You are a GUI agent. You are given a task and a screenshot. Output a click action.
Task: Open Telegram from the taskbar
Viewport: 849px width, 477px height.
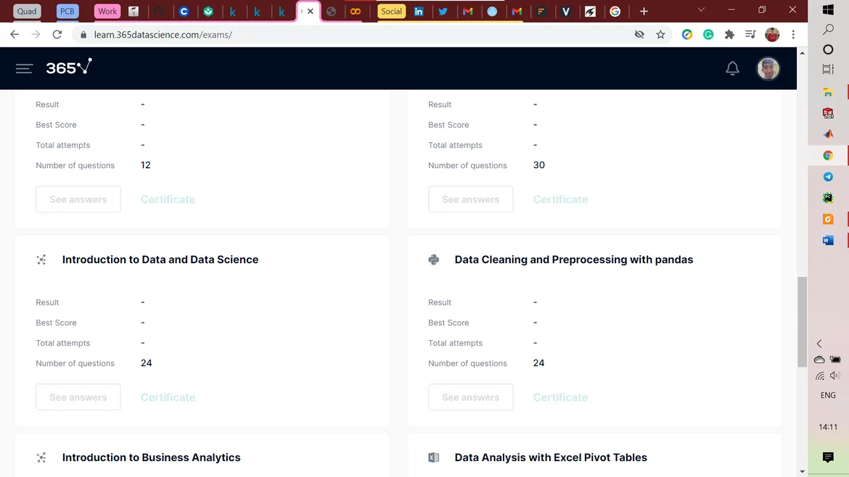828,177
